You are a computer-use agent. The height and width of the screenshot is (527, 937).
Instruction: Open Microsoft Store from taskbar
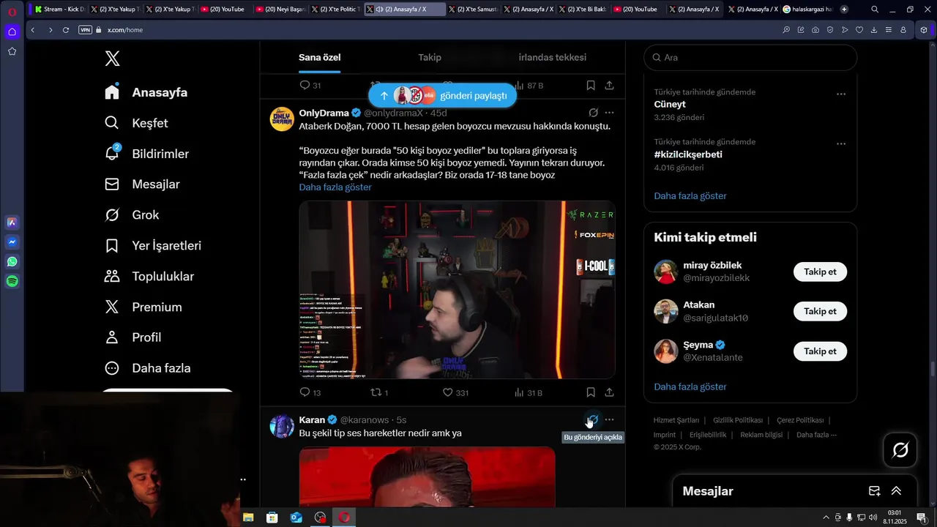(x=272, y=517)
